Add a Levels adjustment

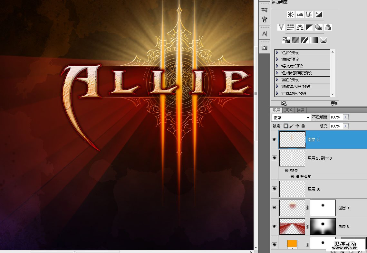click(300, 14)
